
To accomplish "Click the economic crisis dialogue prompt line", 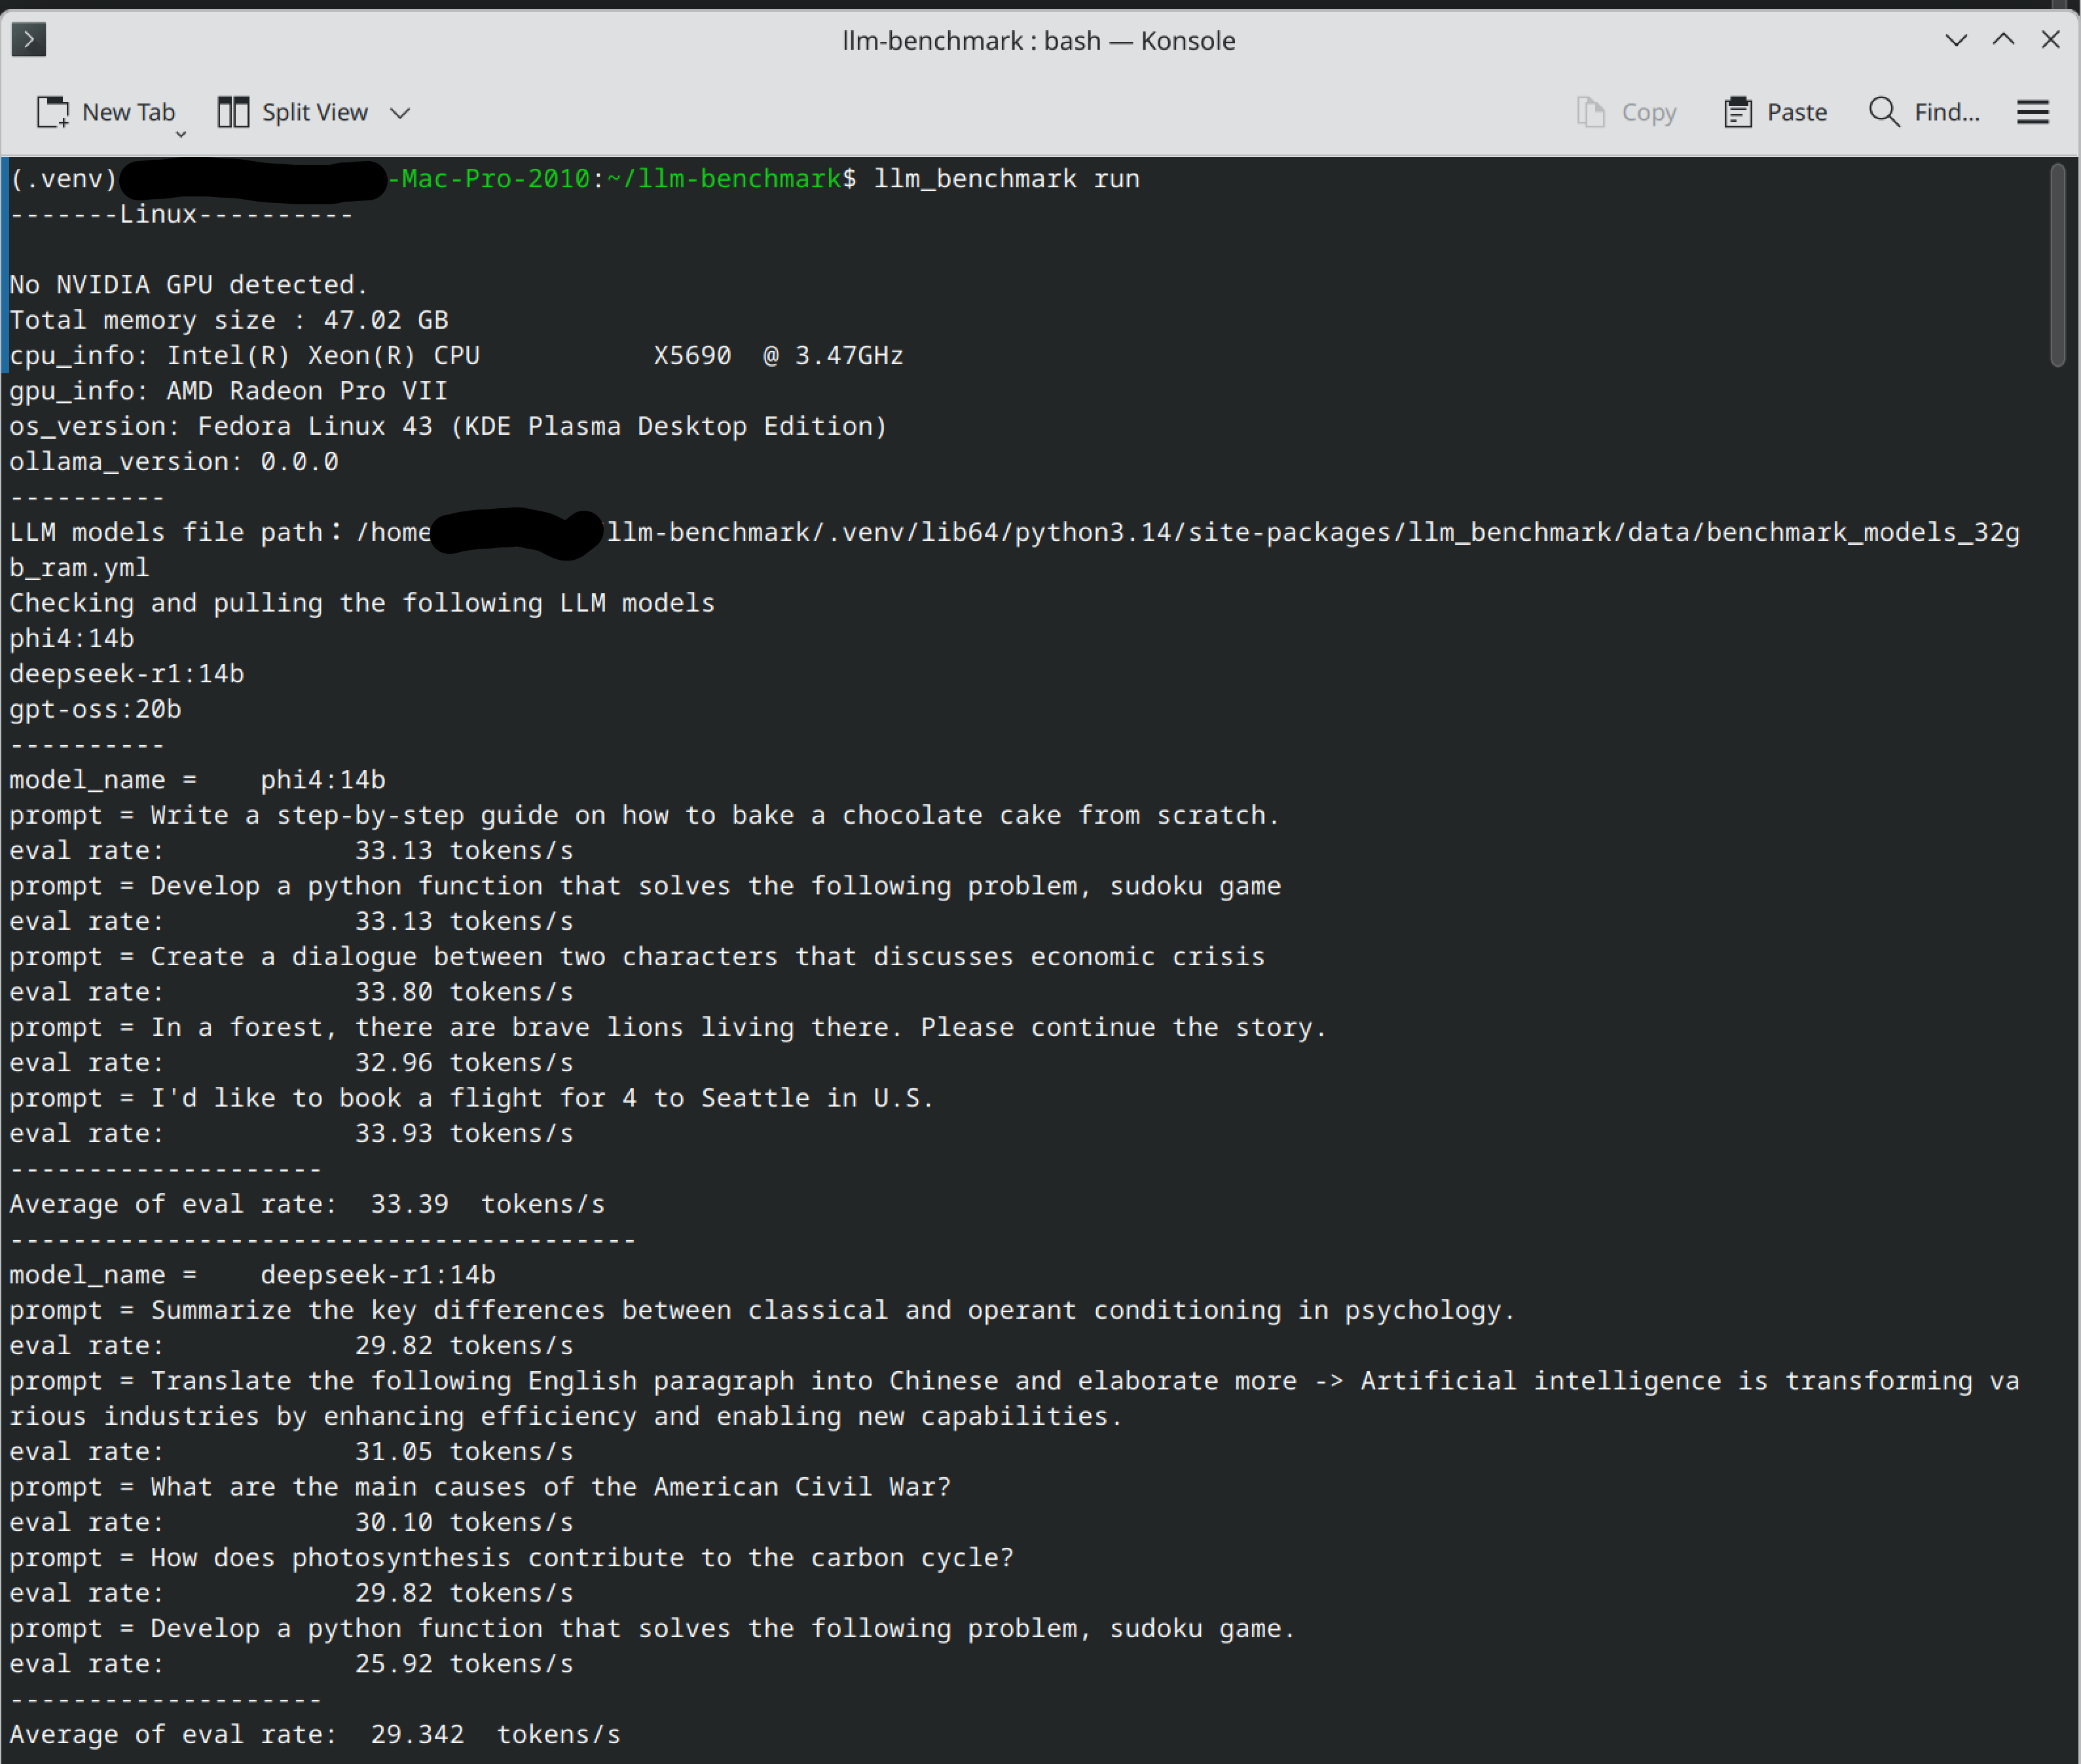I will [637, 957].
